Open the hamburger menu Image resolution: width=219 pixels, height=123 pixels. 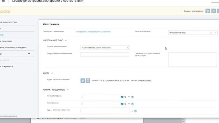point(3,1)
